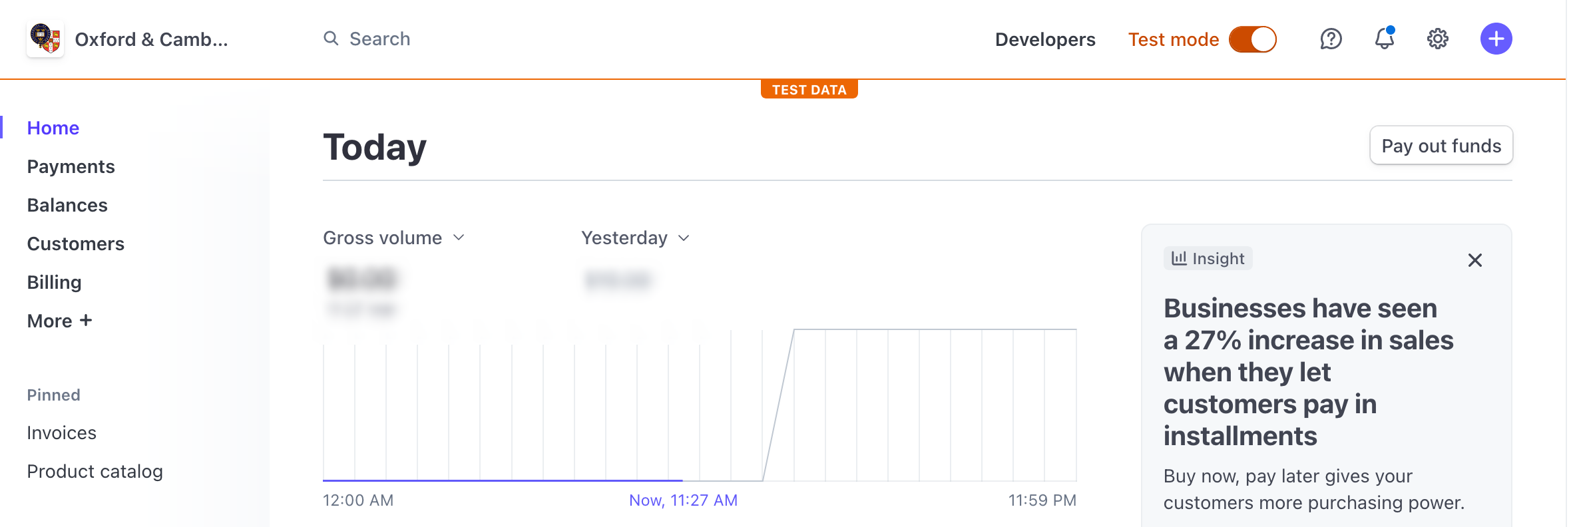Open the settings gear icon
The height and width of the screenshot is (527, 1575).
(1438, 39)
